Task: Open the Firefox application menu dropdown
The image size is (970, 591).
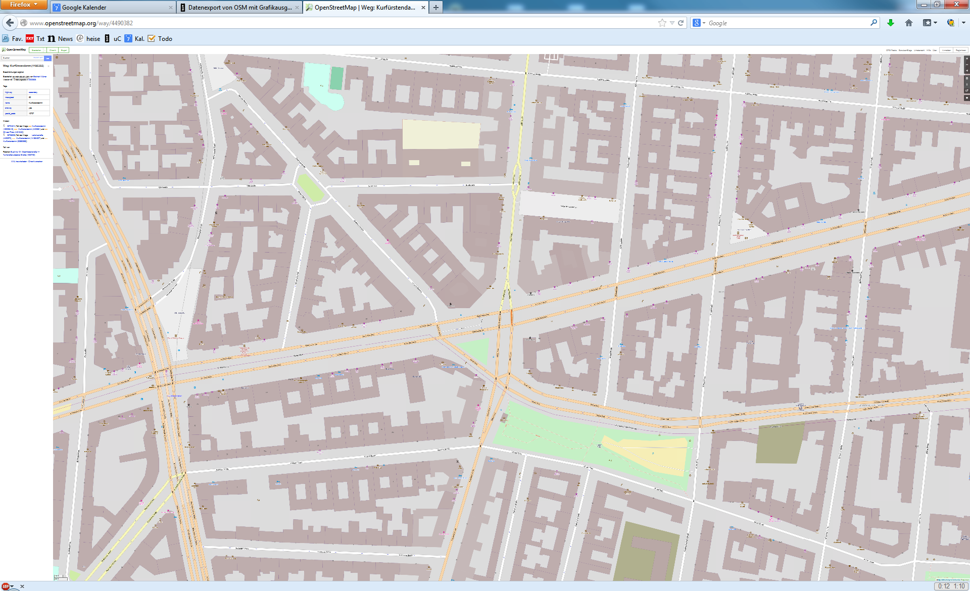Action: click(x=23, y=5)
